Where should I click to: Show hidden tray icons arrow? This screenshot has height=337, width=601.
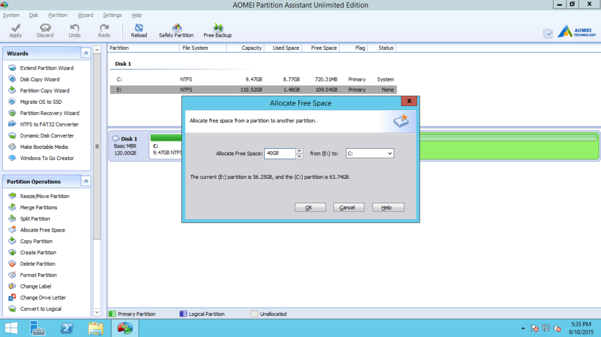coord(523,328)
